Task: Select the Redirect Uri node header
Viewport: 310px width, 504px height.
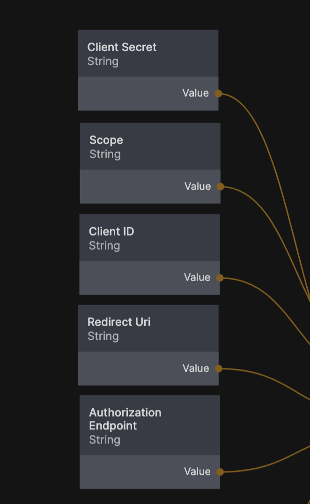Action: tap(119, 322)
